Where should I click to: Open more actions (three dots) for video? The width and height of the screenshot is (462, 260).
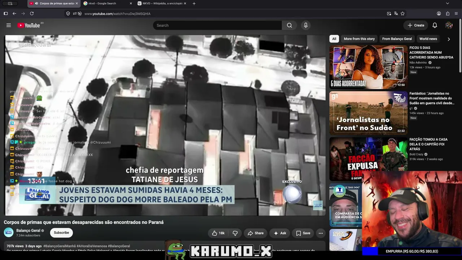321,233
